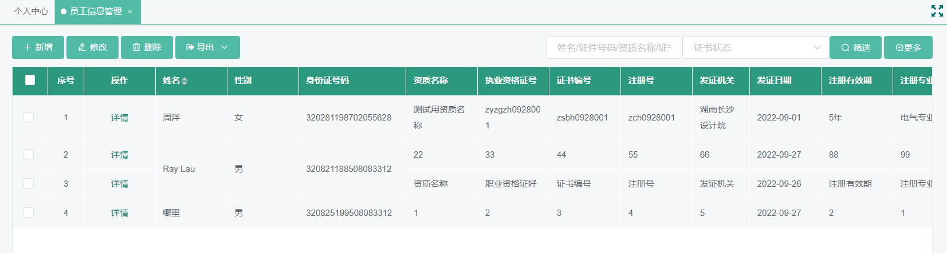Expand the 导出 export dropdown
This screenshot has width=947, height=253.
point(207,47)
